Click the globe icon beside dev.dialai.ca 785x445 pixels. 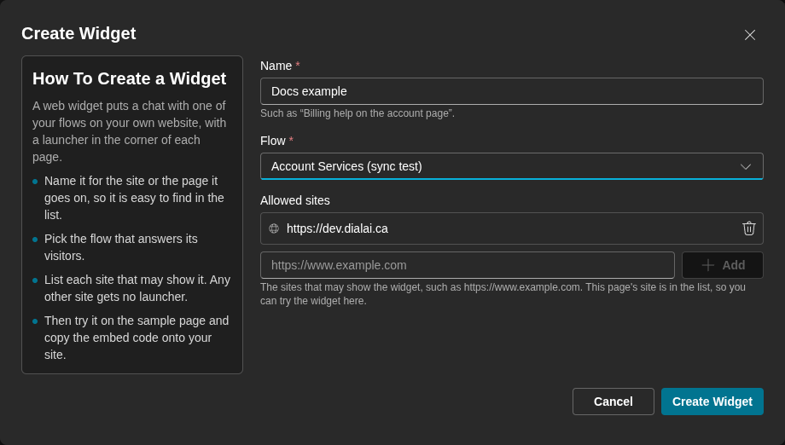[x=274, y=228]
